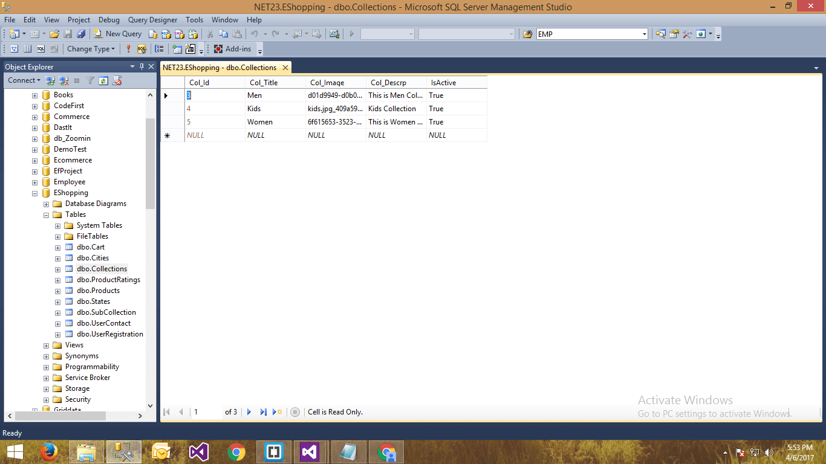Screen dimensions: 826x464
Task: Click the Copy toolbar icon
Action: point(223,34)
